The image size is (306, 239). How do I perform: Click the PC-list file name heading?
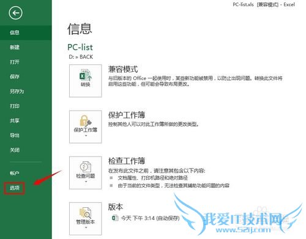[x=80, y=47]
